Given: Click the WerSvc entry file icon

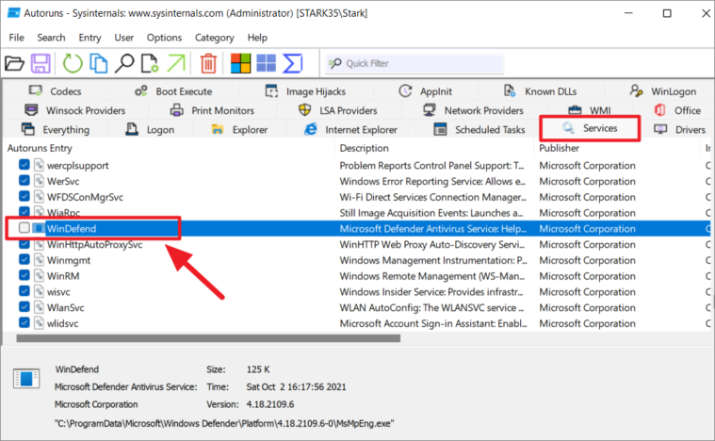Looking at the screenshot, I should (x=39, y=181).
